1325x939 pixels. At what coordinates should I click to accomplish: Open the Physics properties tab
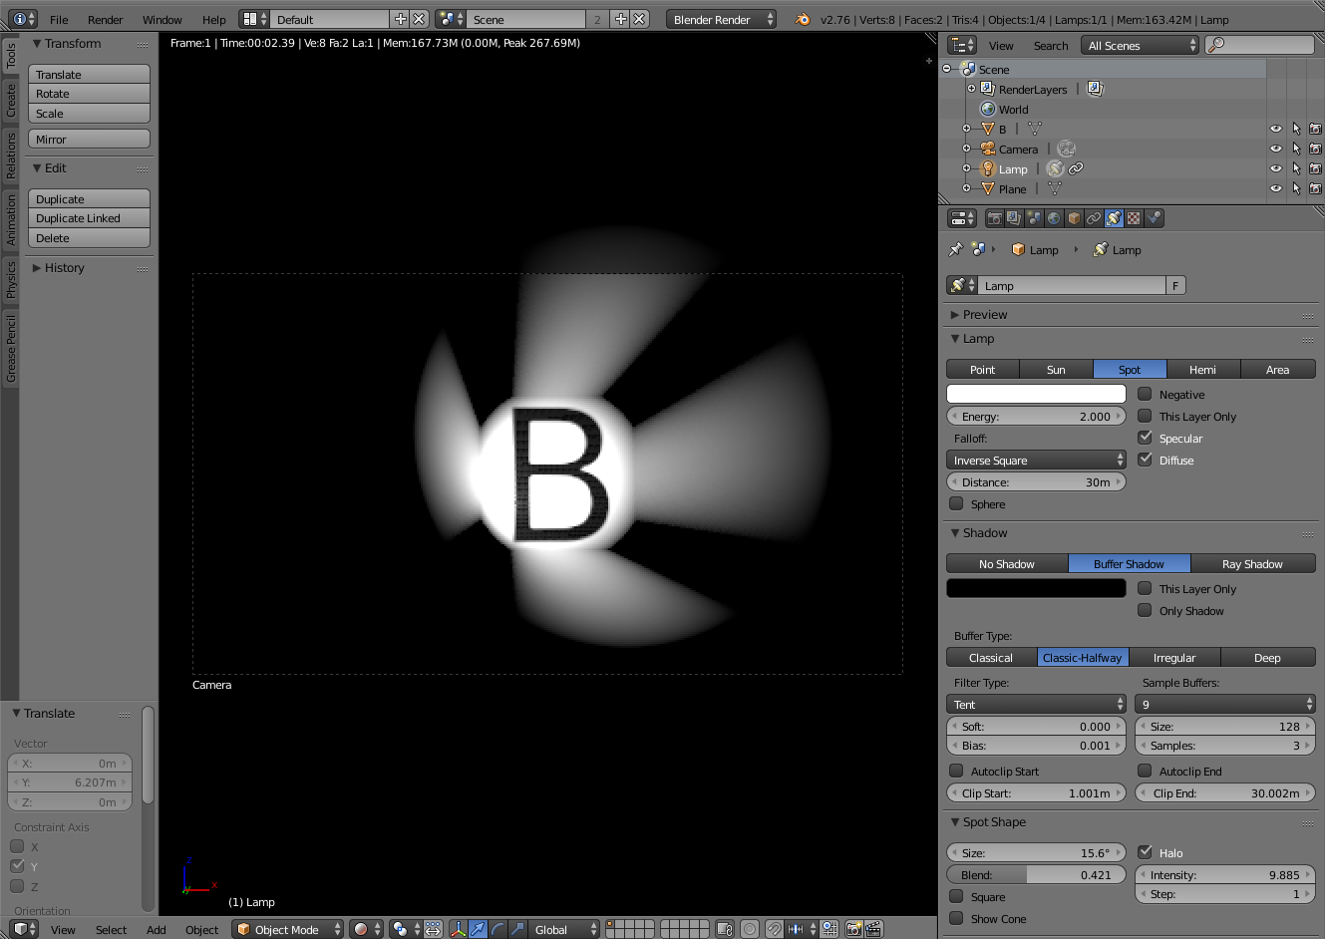point(1154,218)
